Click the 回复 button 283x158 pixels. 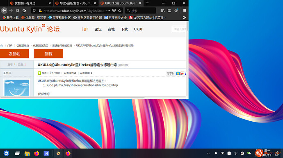[48, 54]
